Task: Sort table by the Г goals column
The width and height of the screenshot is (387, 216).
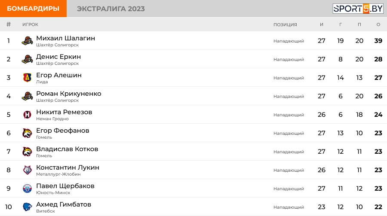Action: (x=341, y=24)
